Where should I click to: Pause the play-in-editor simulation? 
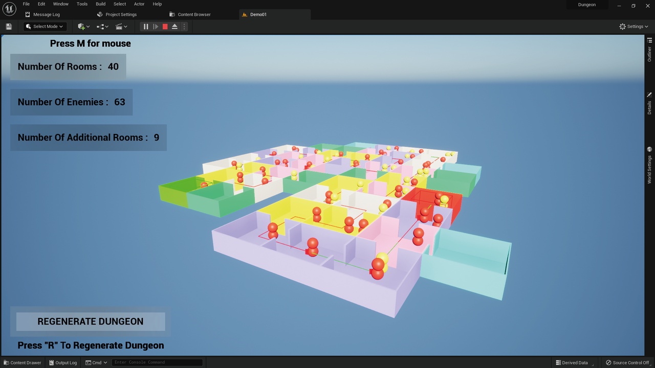tap(146, 27)
